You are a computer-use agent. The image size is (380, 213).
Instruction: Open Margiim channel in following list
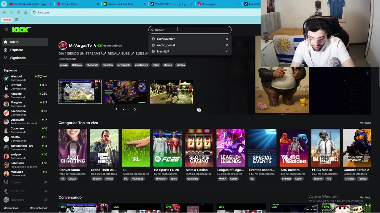click(x=25, y=104)
